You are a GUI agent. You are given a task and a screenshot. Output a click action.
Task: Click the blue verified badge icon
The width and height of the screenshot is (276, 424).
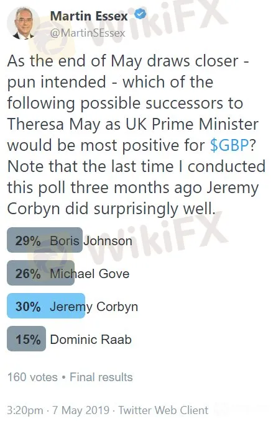pos(140,14)
